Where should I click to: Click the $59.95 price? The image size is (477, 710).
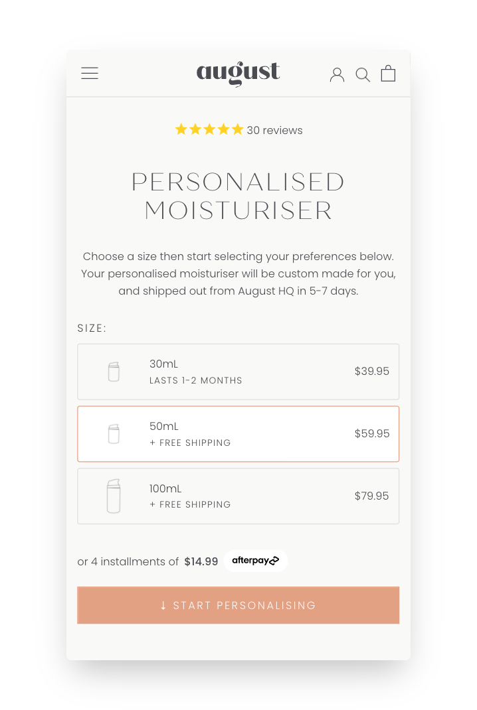(371, 434)
